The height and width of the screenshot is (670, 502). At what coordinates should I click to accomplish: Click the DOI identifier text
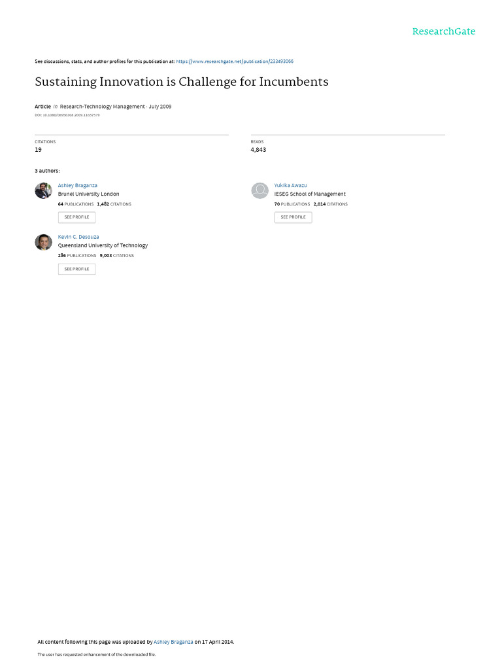(x=67, y=115)
